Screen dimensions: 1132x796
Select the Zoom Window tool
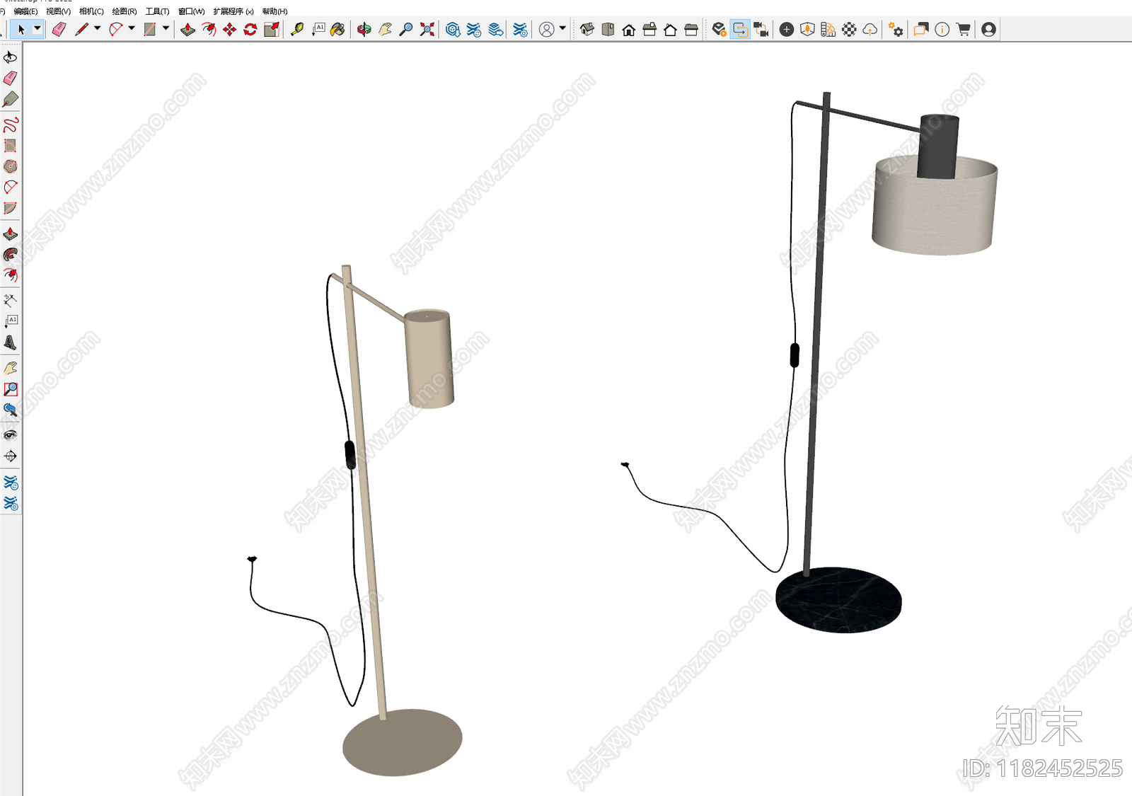coord(11,389)
